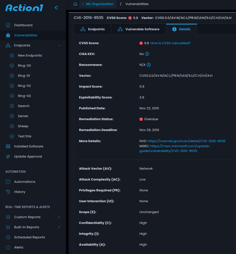The image size is (236, 254).
Task: Click the Installed Software grid icon
Action: coord(8,146)
